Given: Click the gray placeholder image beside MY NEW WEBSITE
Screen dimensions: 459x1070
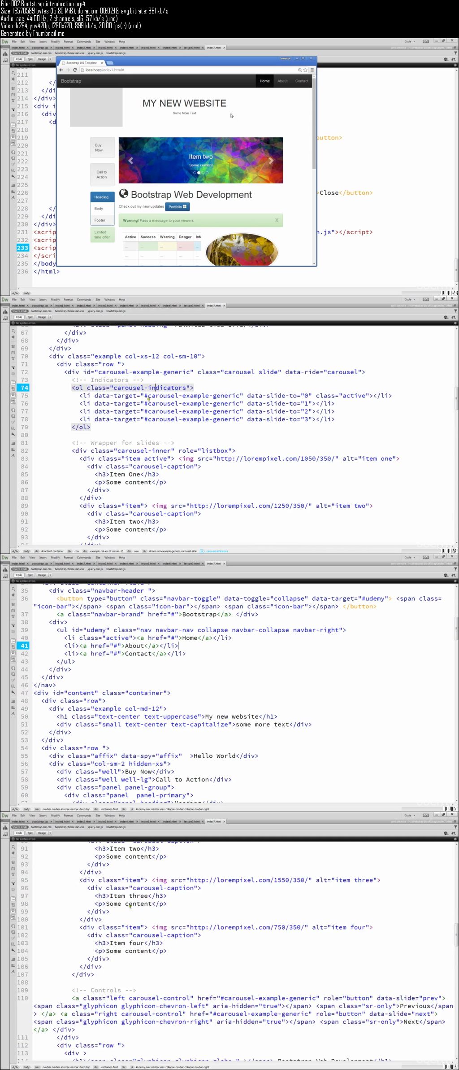Looking at the screenshot, I should point(96,107).
